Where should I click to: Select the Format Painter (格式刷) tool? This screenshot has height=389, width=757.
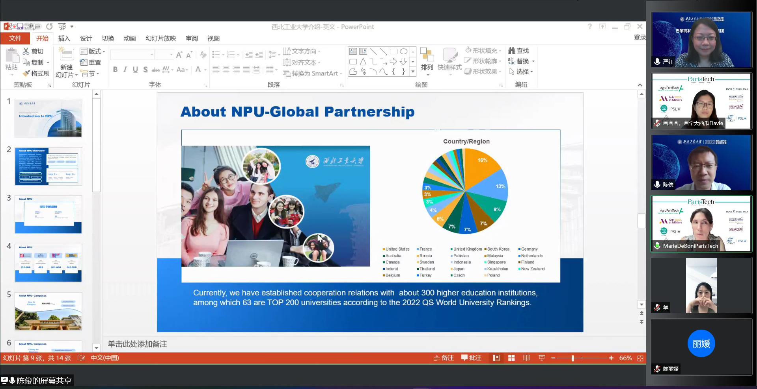click(26, 74)
